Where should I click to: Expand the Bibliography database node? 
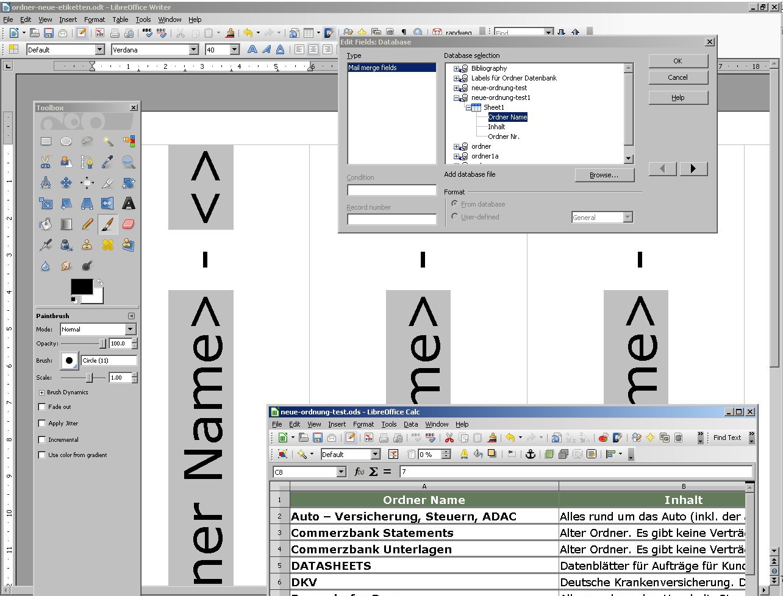point(456,68)
